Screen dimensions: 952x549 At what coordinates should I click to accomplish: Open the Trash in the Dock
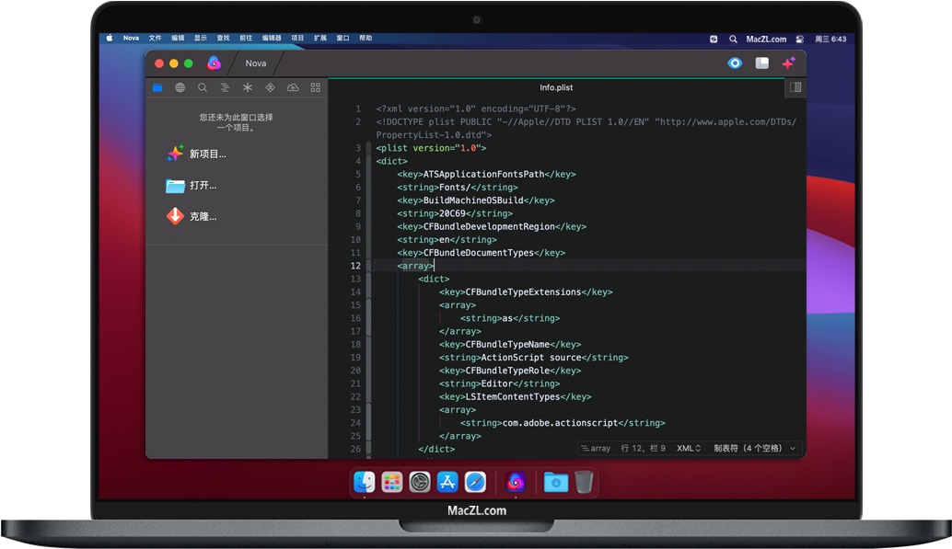click(x=584, y=482)
